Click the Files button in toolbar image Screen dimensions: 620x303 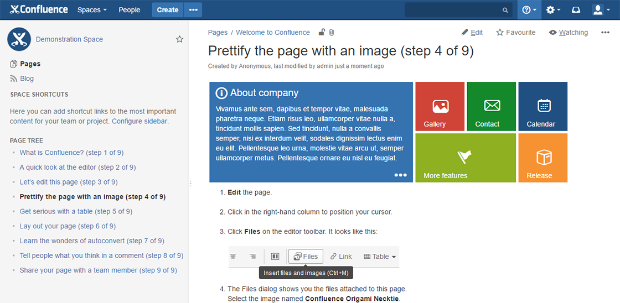point(306,257)
